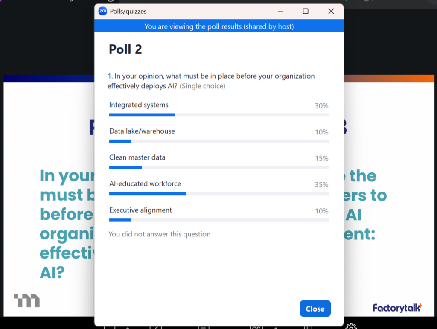Open the settings gear in the meeting toolbar

pyautogui.click(x=351, y=326)
